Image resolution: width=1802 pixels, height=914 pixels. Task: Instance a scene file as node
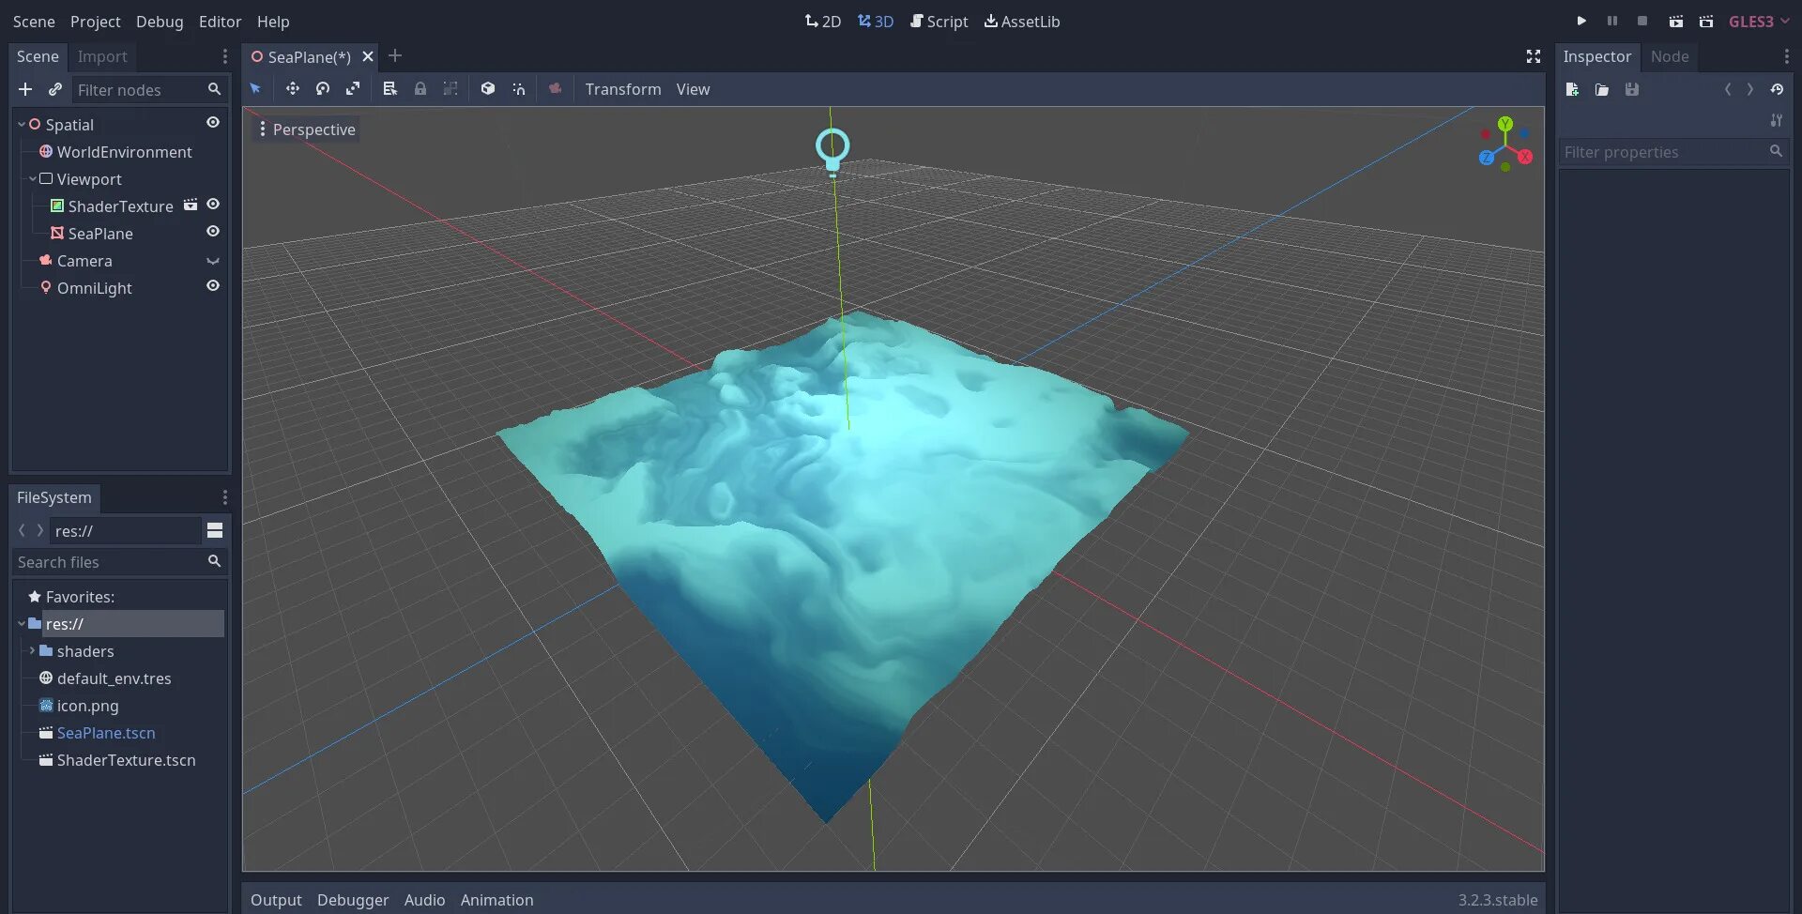(x=55, y=89)
